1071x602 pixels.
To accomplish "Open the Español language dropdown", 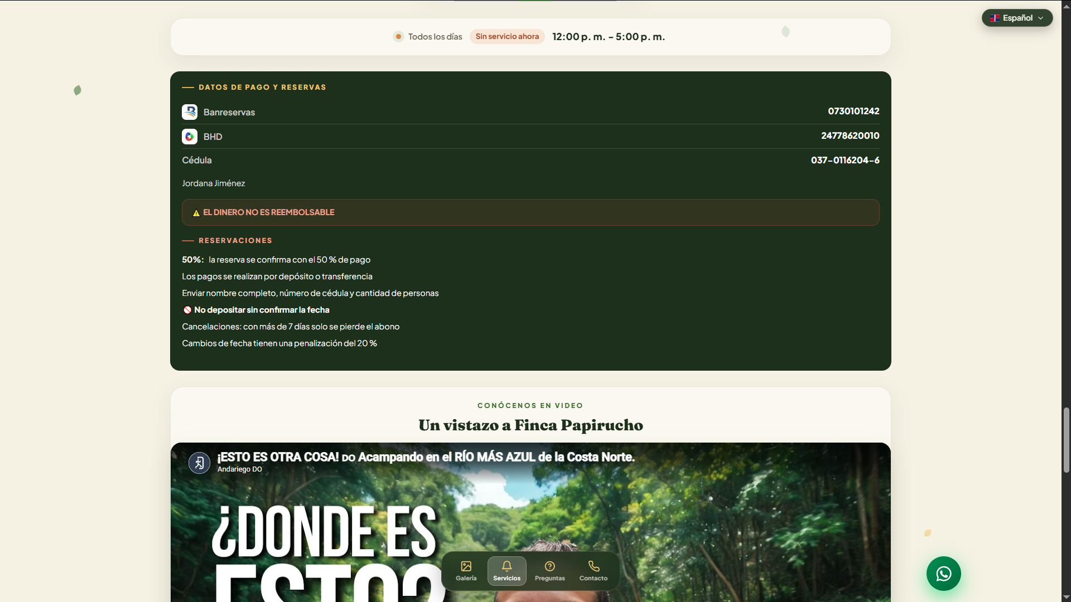I will coord(1017,18).
